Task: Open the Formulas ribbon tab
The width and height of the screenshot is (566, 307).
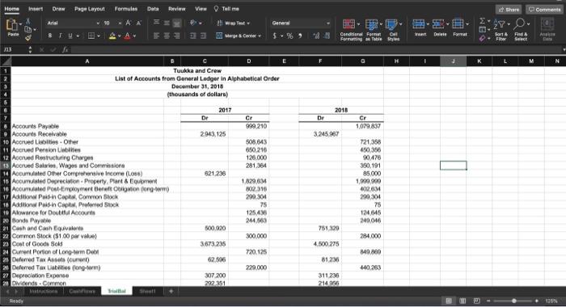Action: [x=126, y=9]
